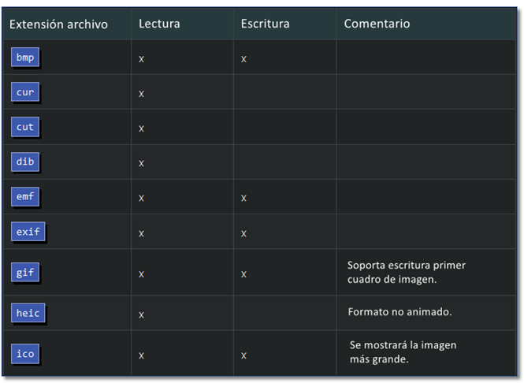Click the gif comment about primer cuadro
Image resolution: width=524 pixels, height=383 pixels.
(x=406, y=272)
